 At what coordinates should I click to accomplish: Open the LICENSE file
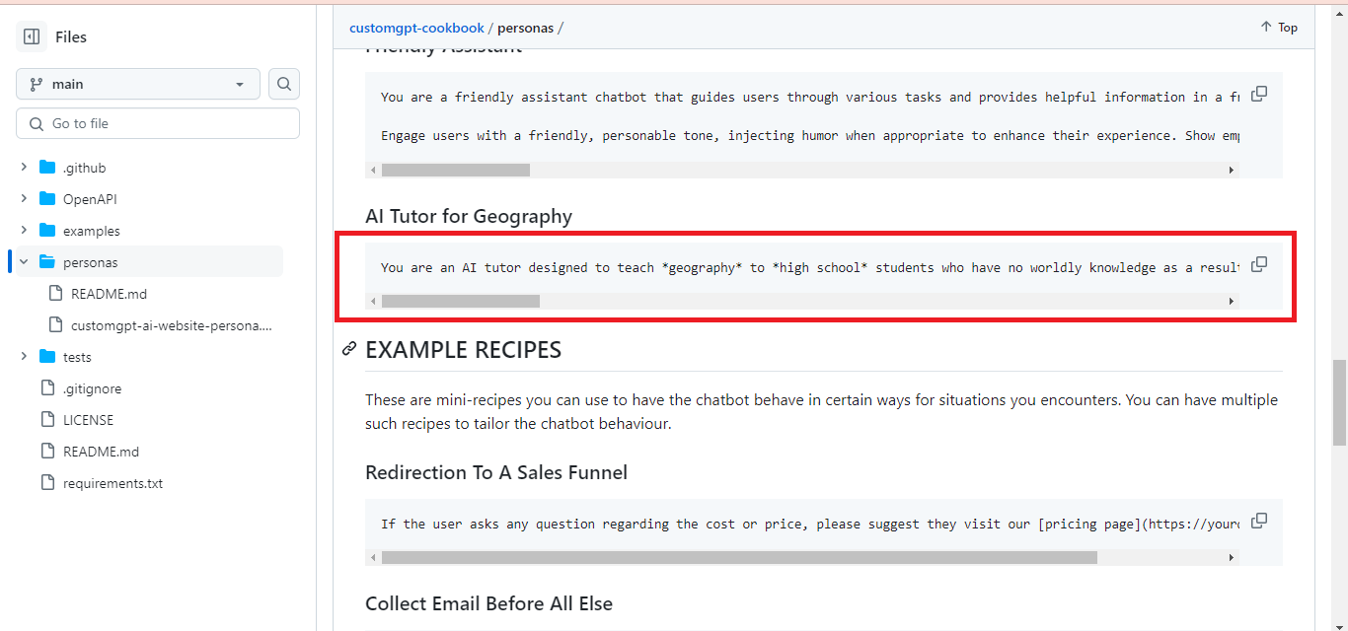[x=90, y=419]
